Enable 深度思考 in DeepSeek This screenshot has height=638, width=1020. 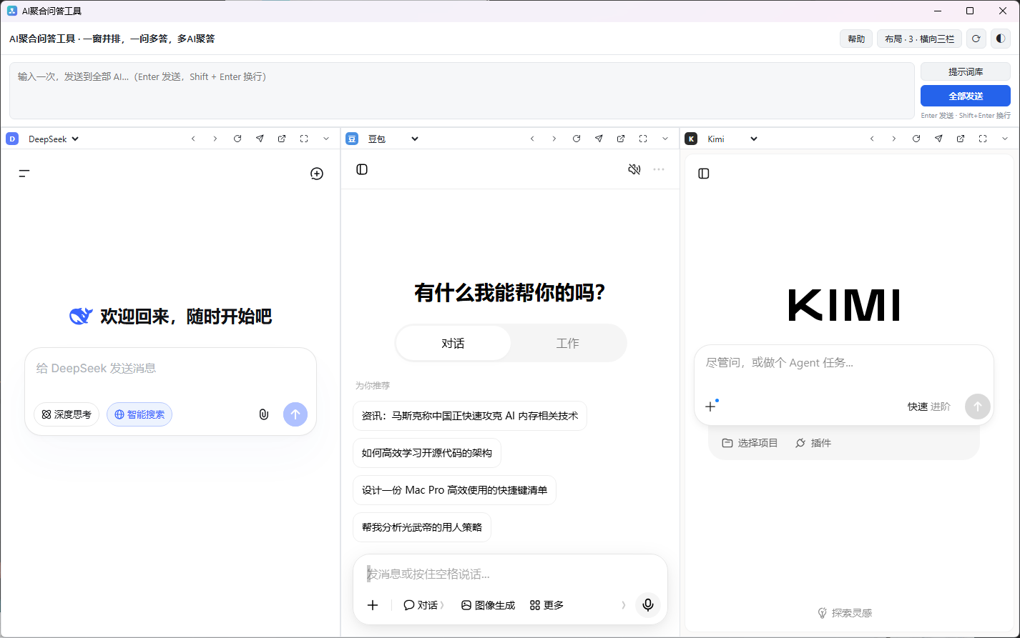click(67, 414)
